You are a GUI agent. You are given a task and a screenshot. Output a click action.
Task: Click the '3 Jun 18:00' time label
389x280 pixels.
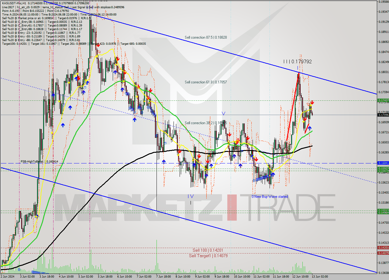coord(47,277)
